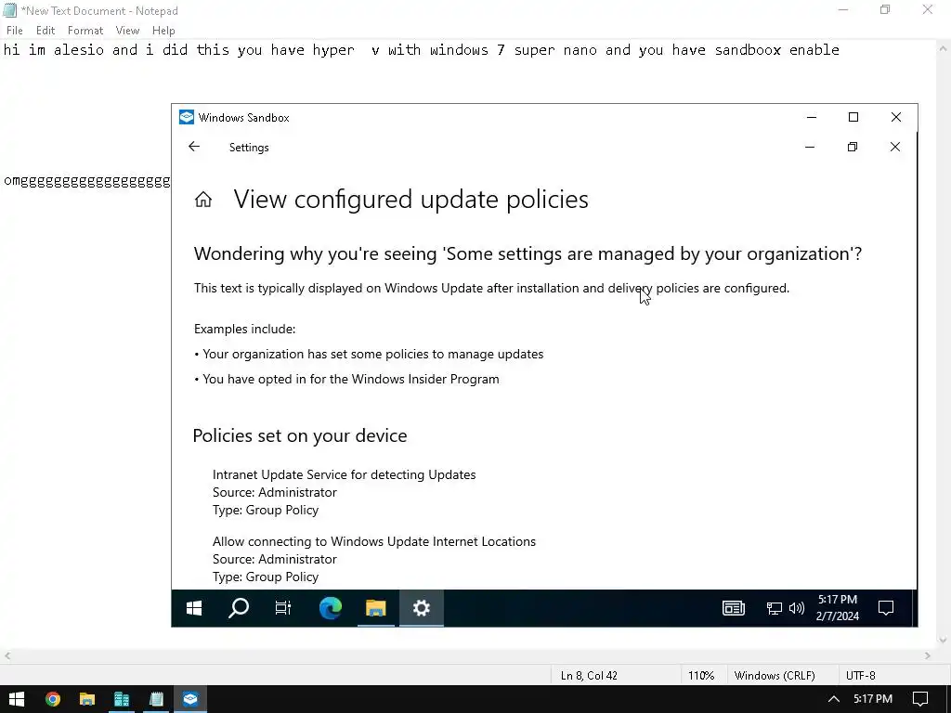The width and height of the screenshot is (951, 713).
Task: Open the Notepad Help menu
Action: pyautogui.click(x=163, y=31)
